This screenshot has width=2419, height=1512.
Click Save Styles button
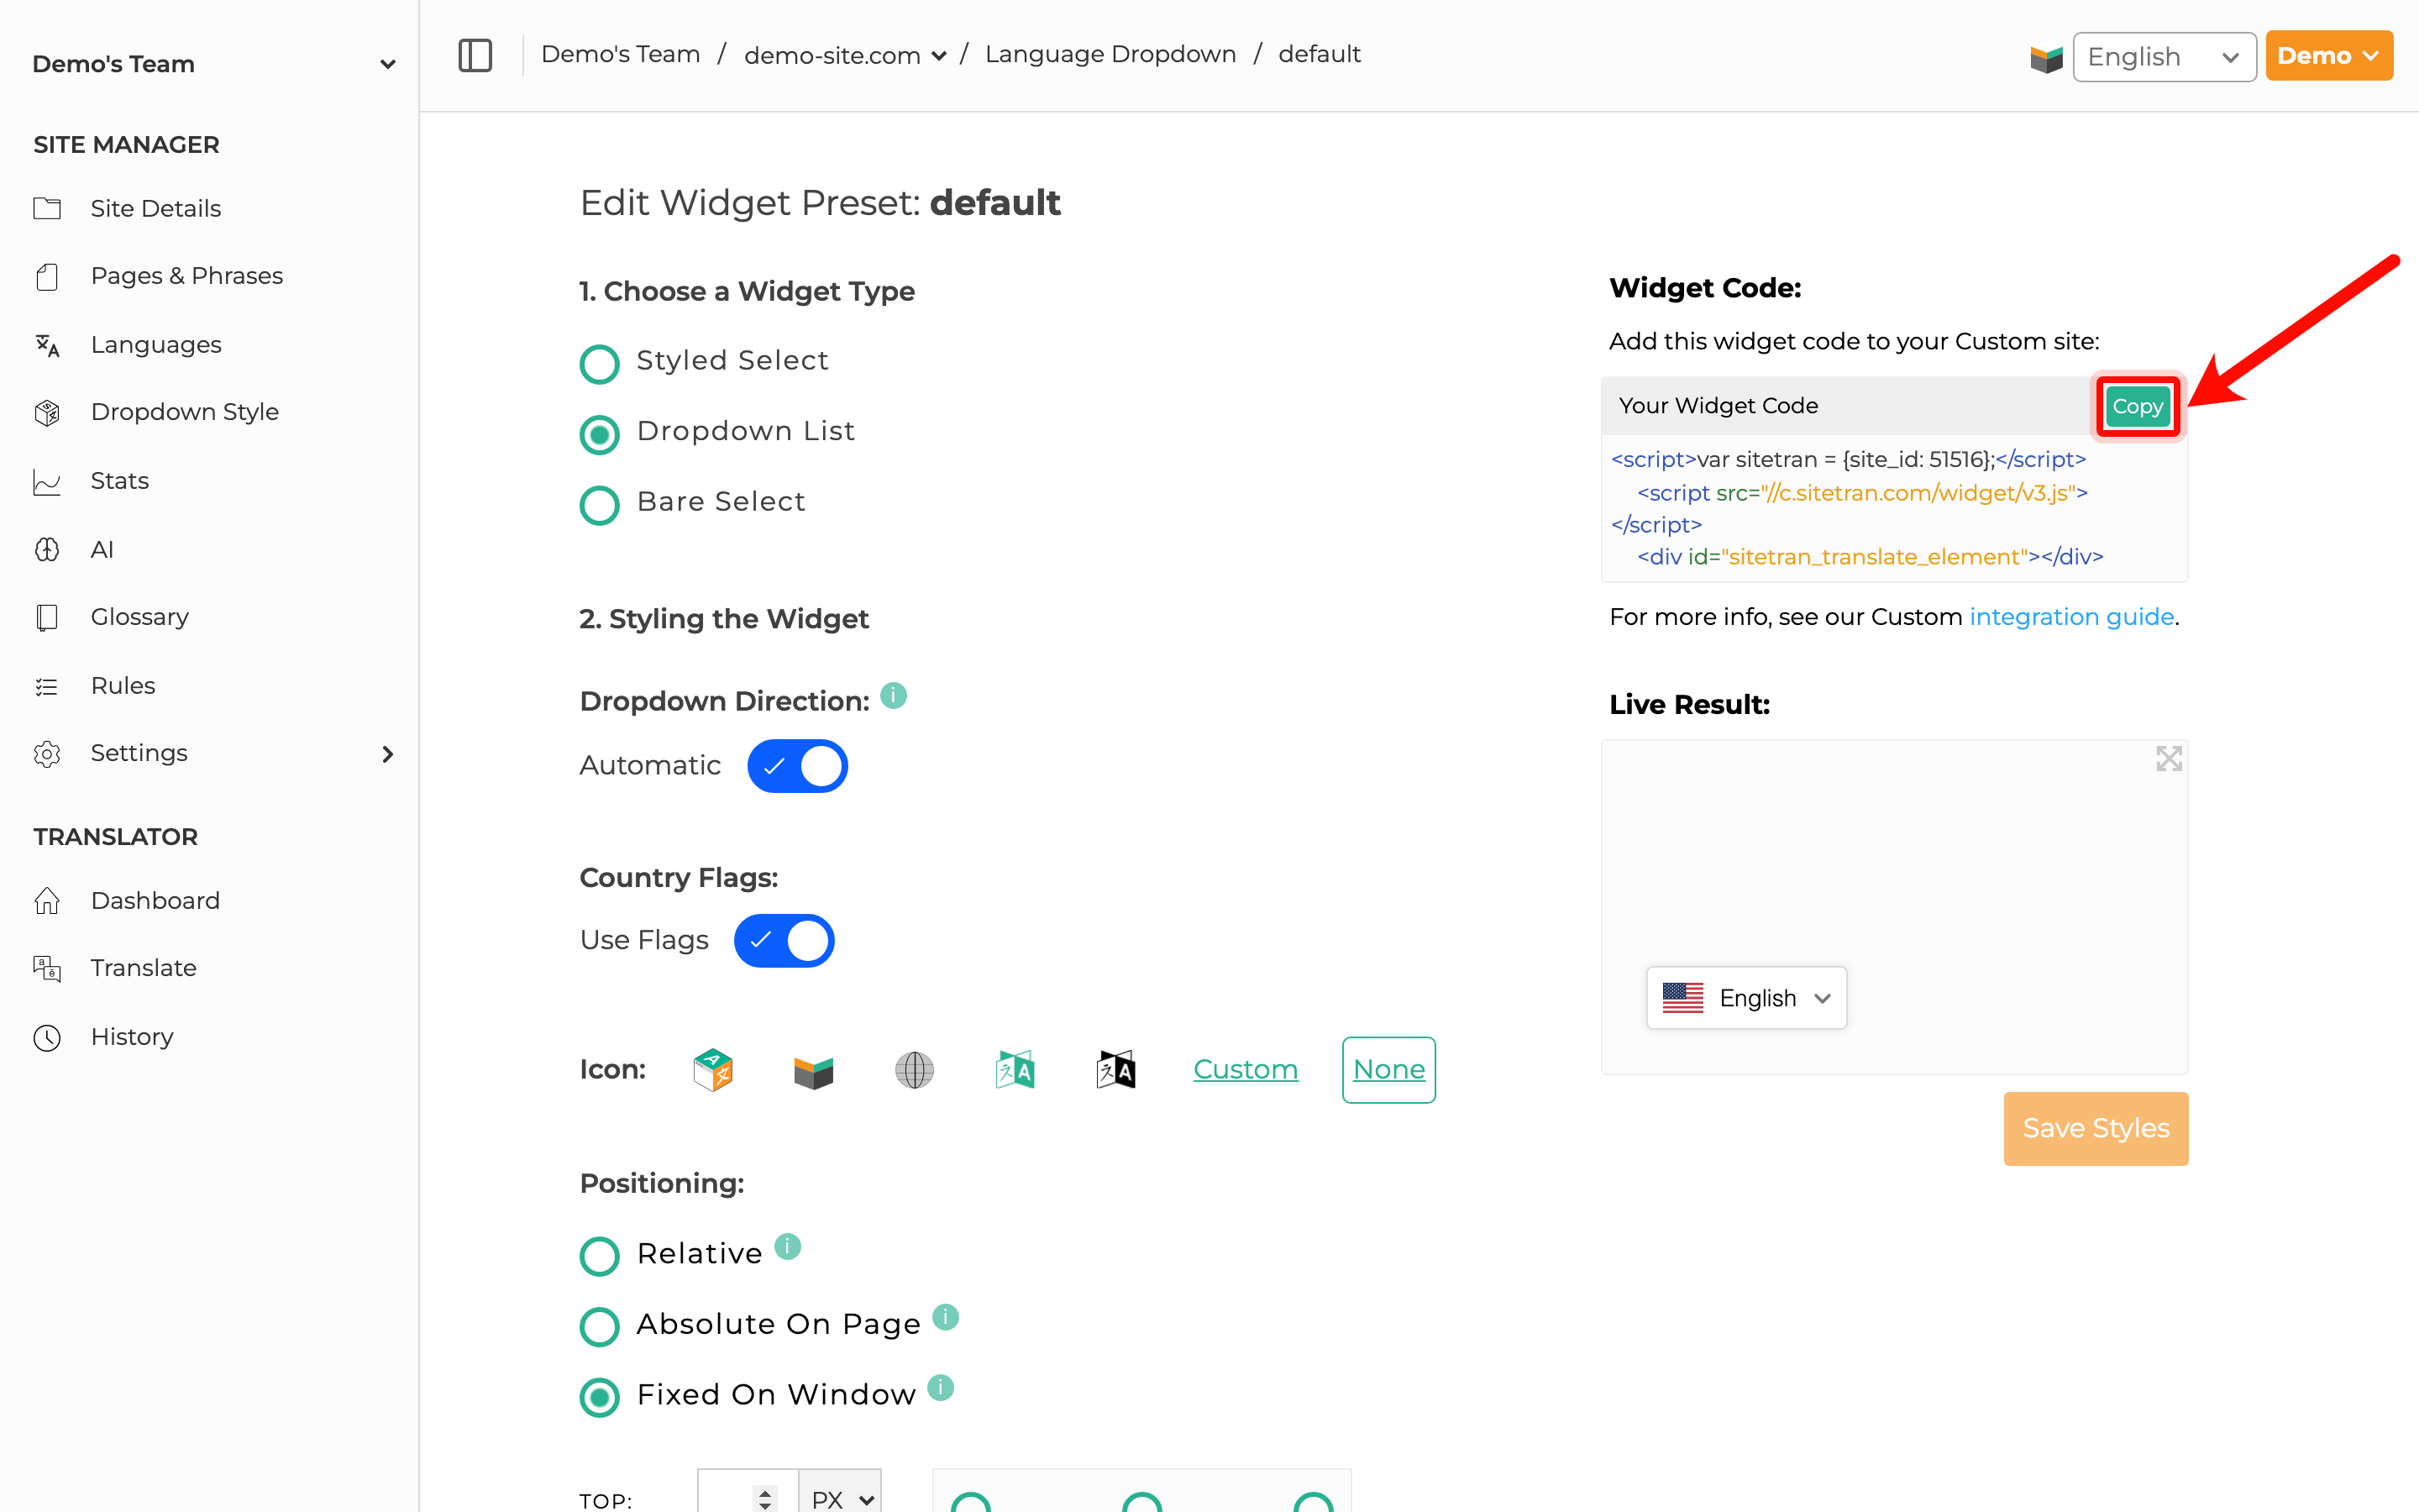2095,1128
